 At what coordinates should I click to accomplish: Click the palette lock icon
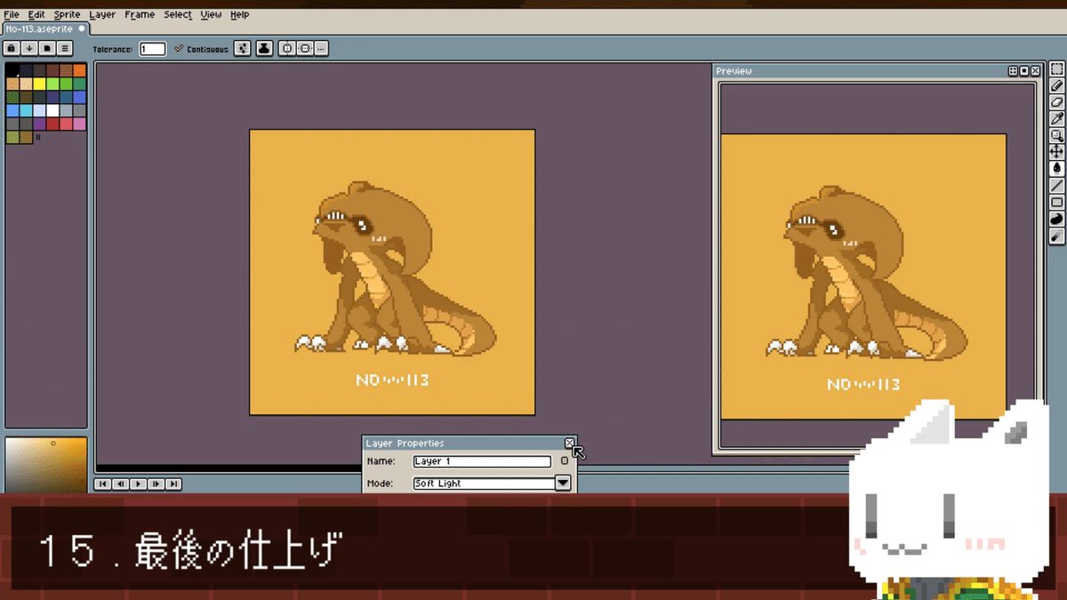[x=12, y=49]
